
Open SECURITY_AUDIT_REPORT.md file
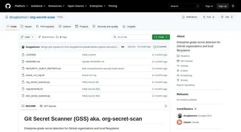[43, 68]
